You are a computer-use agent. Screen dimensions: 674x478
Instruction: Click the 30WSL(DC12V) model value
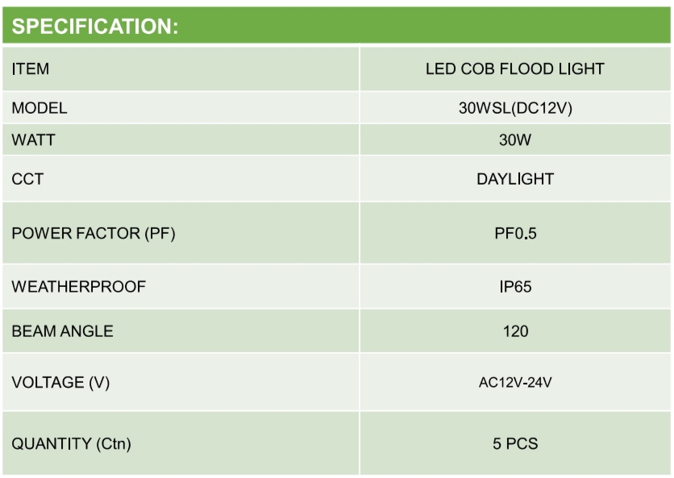click(x=514, y=108)
